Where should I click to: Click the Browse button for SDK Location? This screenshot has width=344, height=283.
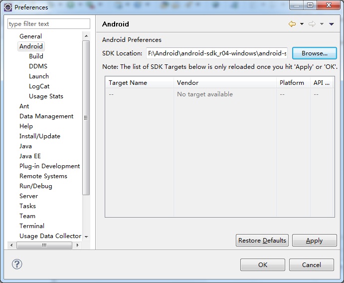coord(315,53)
